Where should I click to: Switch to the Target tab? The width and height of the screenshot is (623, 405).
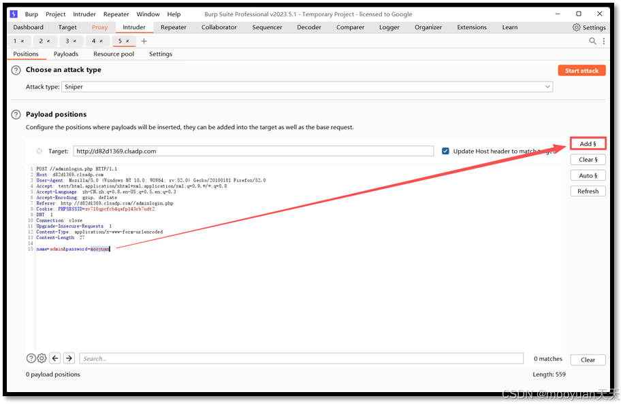67,27
